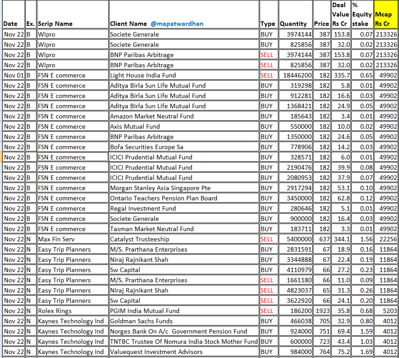Click Morgan Stanley Asia Singapore Pte cell

[184, 188]
